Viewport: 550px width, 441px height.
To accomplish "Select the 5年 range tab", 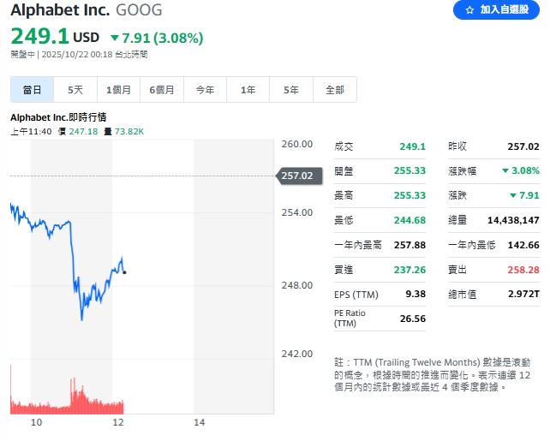I will [x=291, y=90].
